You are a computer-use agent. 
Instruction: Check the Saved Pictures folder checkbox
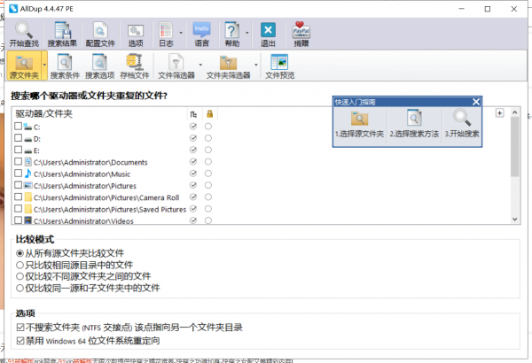pyautogui.click(x=19, y=208)
